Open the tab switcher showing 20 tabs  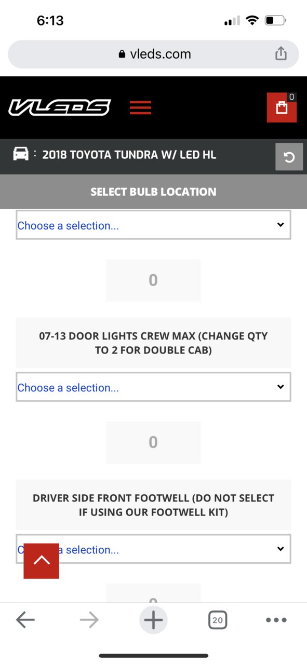pyautogui.click(x=218, y=620)
